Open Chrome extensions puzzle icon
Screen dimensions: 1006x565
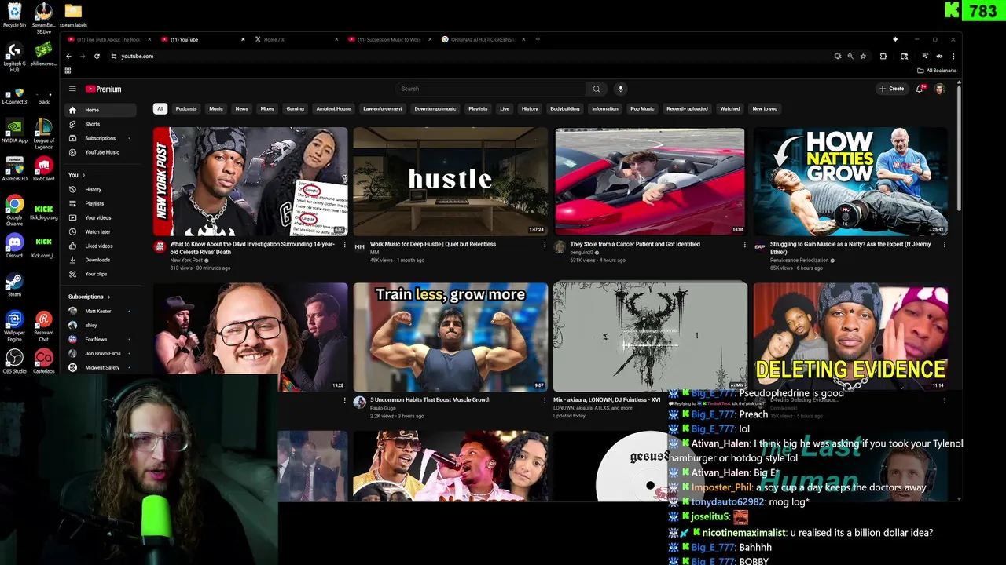pos(883,56)
